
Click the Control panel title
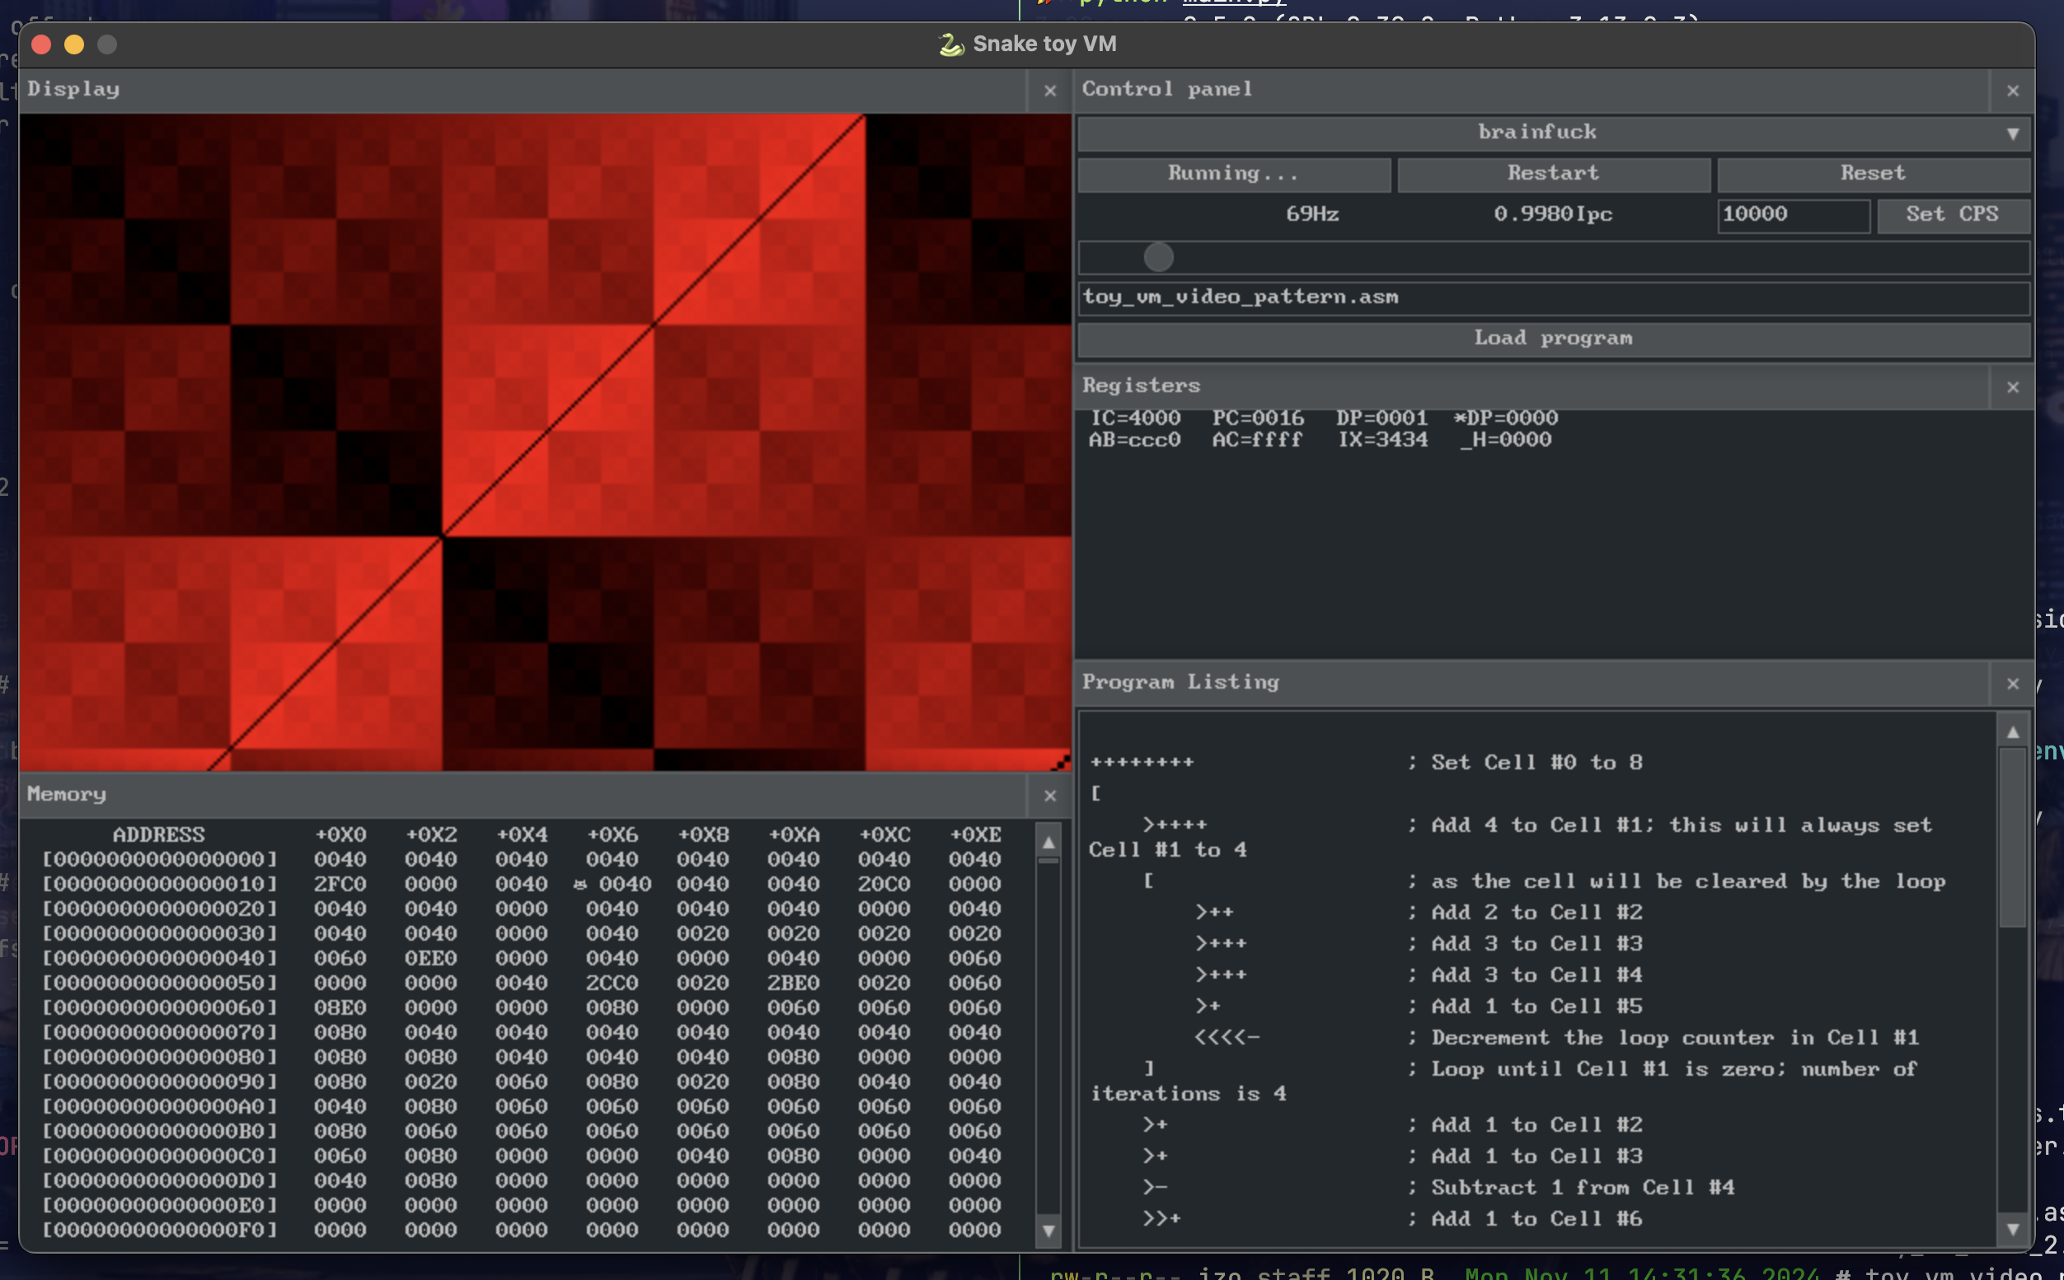pyautogui.click(x=1166, y=89)
